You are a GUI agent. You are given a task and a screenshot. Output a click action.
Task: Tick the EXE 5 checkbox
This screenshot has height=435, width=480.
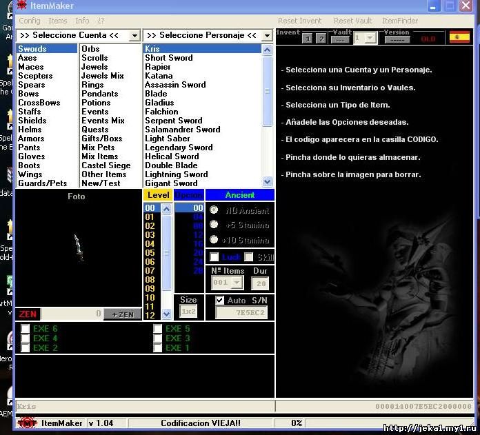158,329
